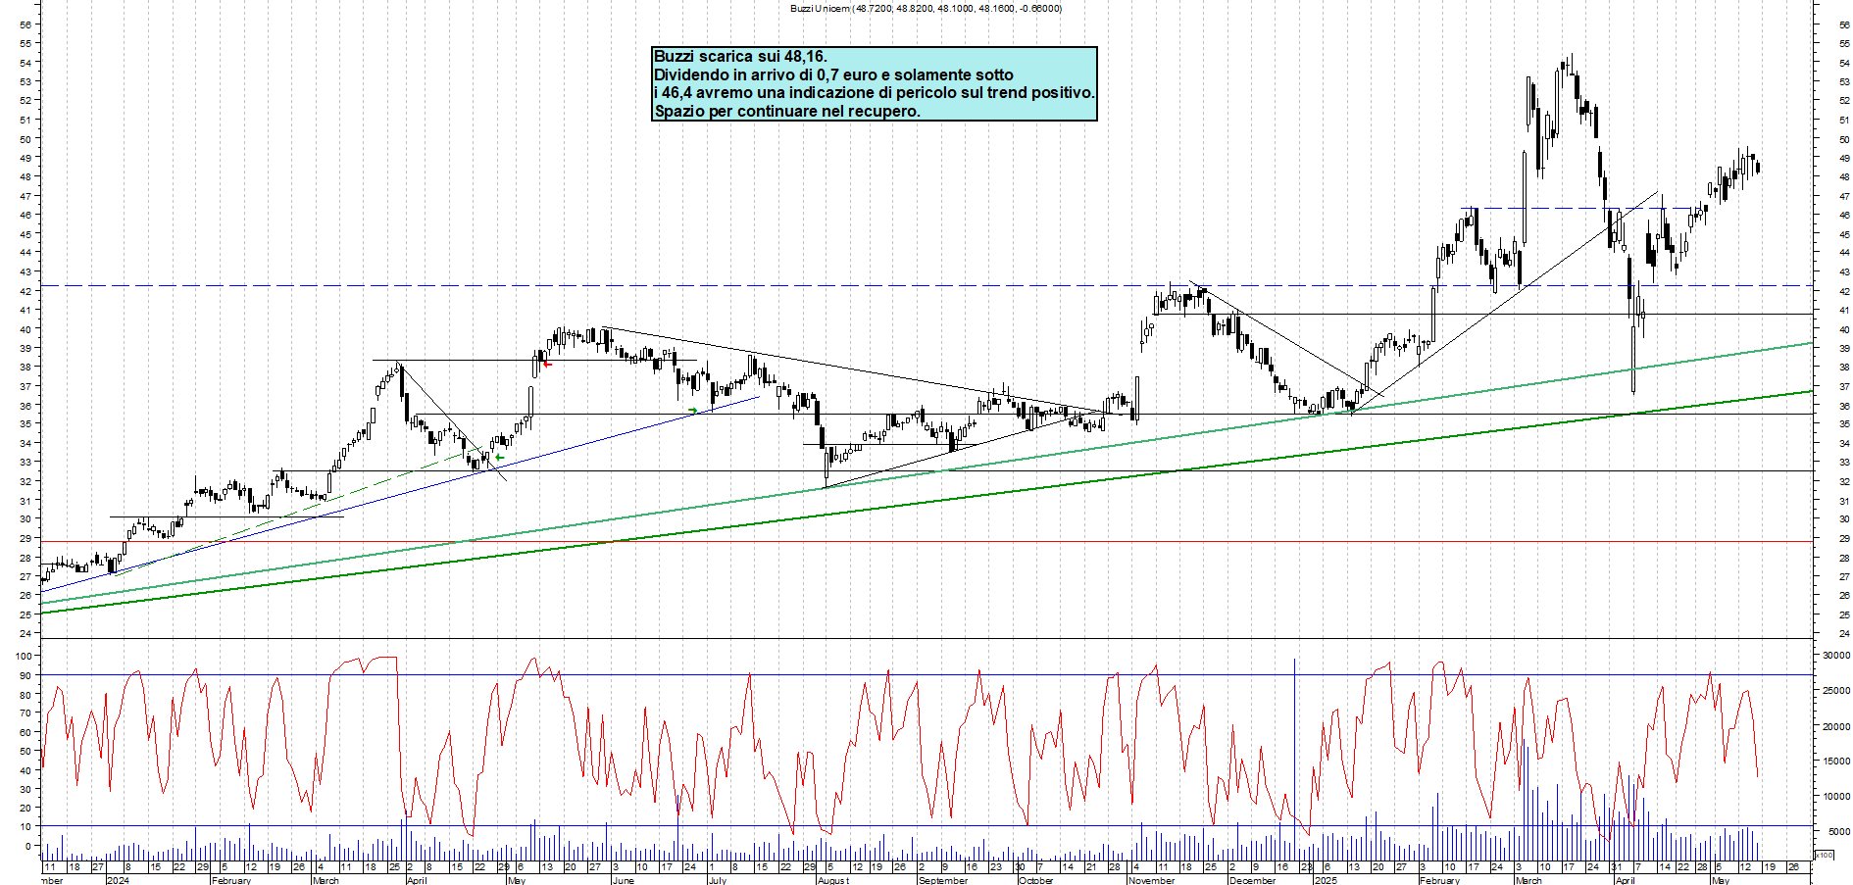Click the last candlestick of the chart
The height and width of the screenshot is (885, 1853).
pos(1758,167)
